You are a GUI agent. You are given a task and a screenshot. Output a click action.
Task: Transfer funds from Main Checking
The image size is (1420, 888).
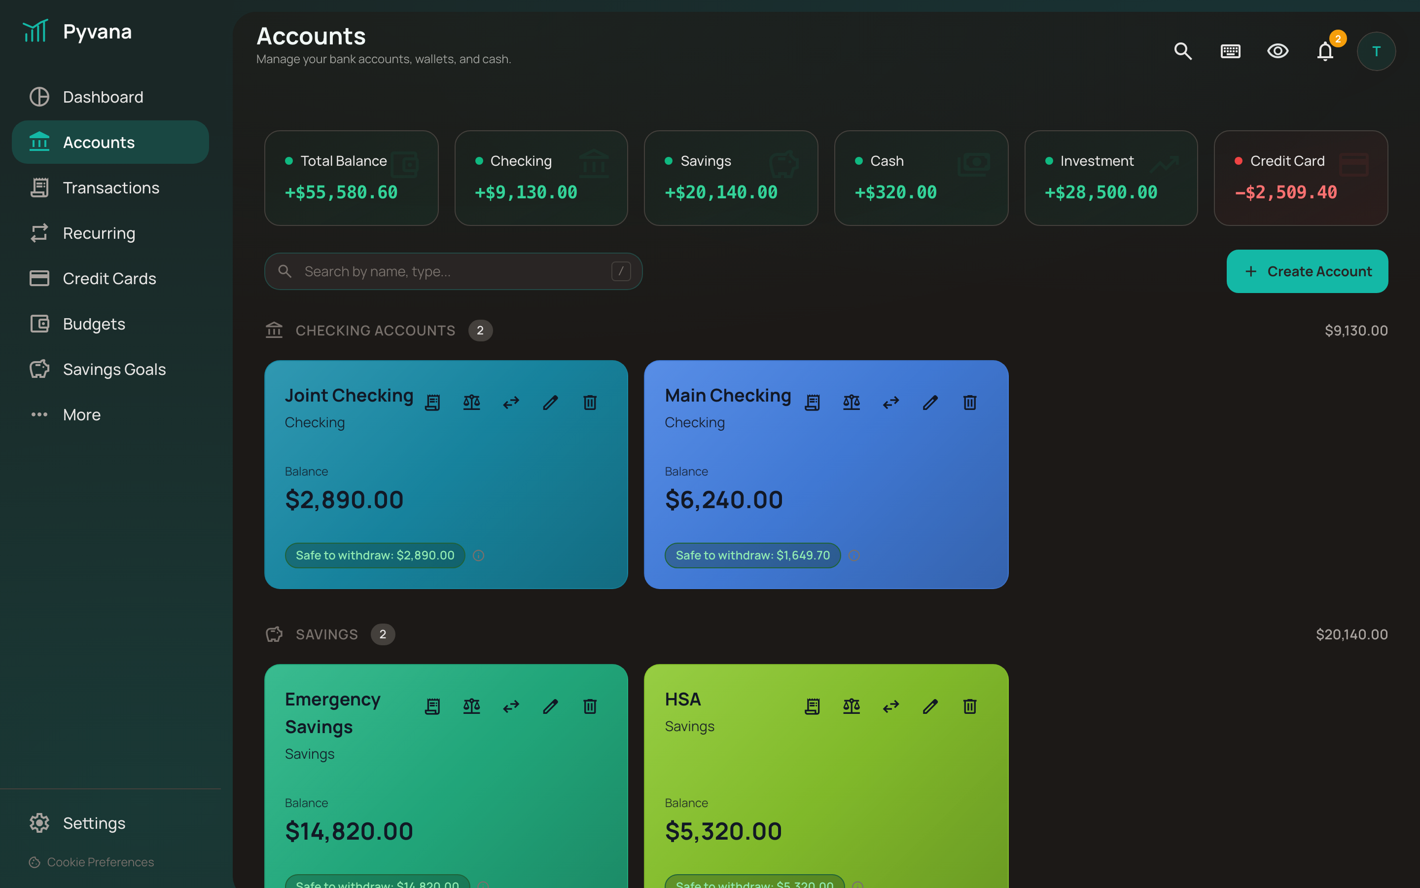pyautogui.click(x=891, y=402)
